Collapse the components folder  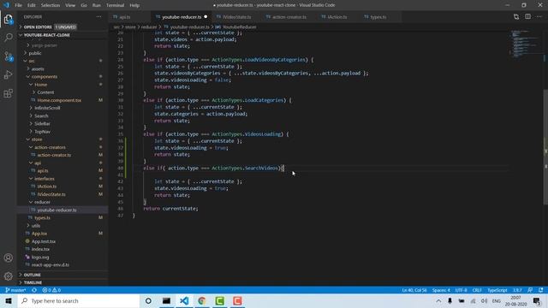44,76
